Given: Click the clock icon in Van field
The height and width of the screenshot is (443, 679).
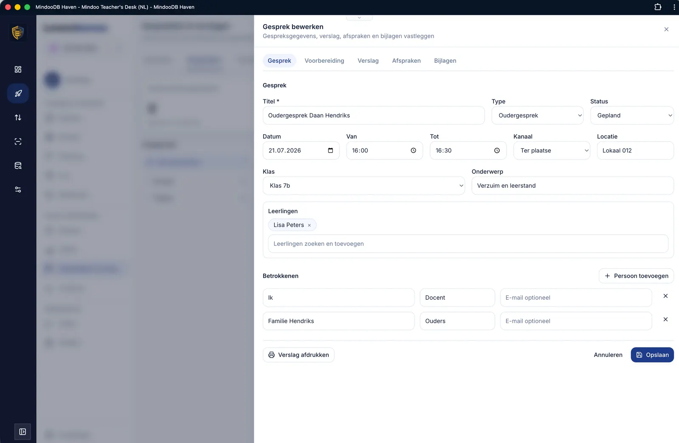Looking at the screenshot, I should (413, 150).
